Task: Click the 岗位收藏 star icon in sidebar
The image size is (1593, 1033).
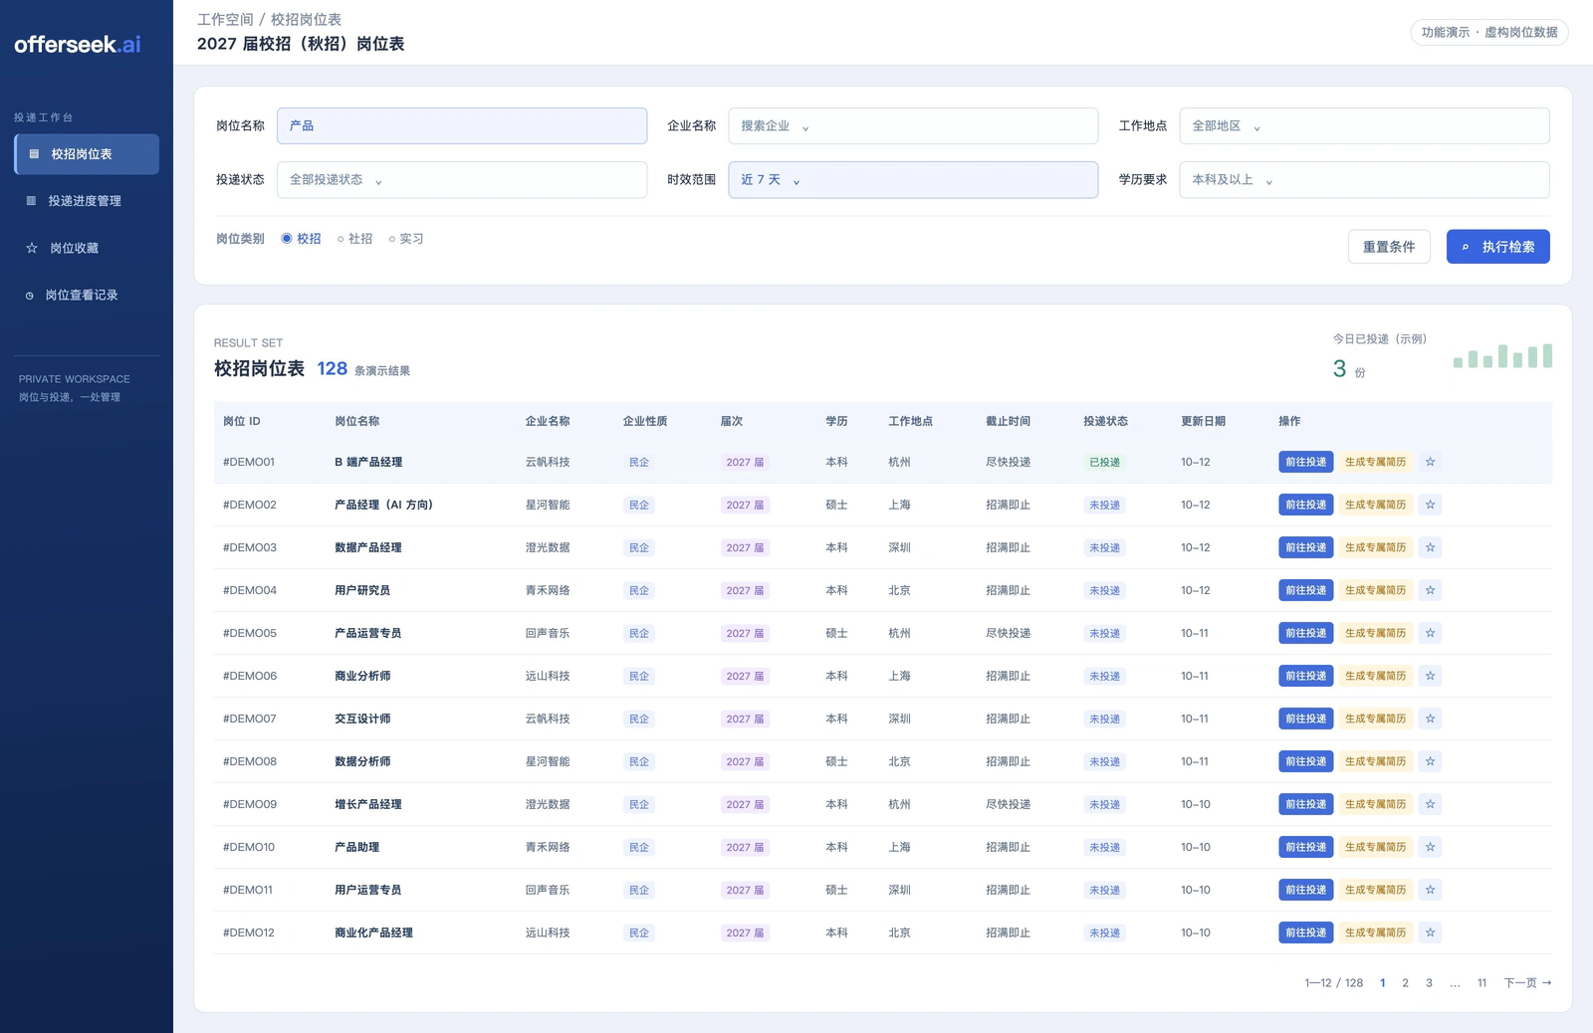Action: (32, 248)
